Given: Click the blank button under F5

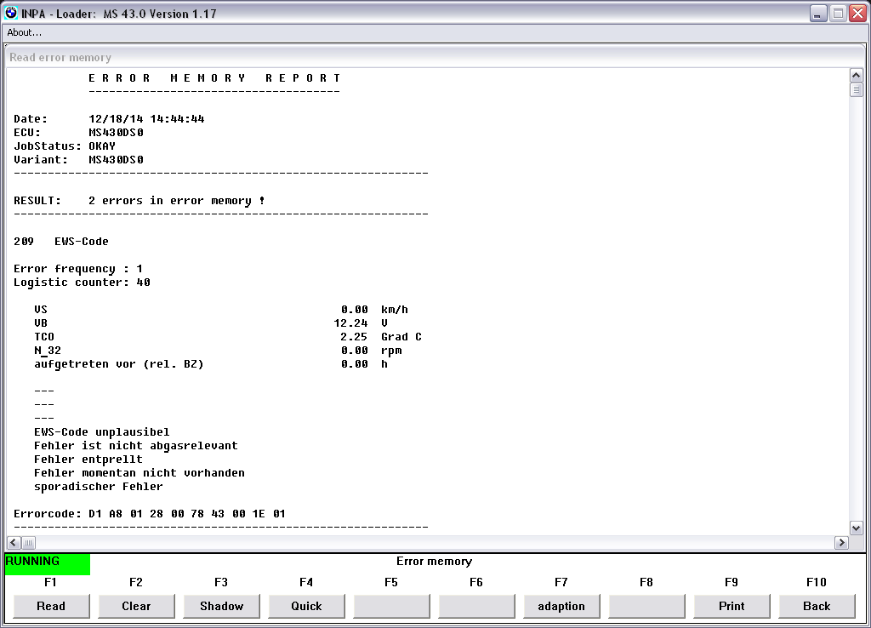Looking at the screenshot, I should pyautogui.click(x=391, y=606).
